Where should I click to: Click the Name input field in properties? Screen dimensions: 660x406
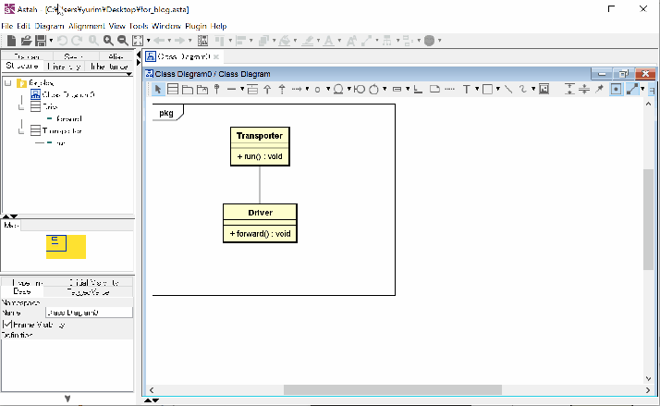[x=89, y=313]
